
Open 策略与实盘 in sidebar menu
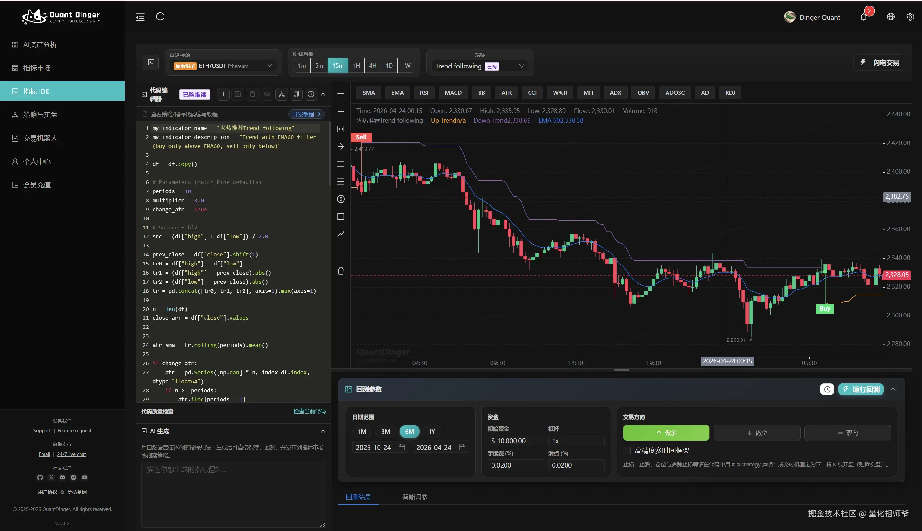click(40, 115)
